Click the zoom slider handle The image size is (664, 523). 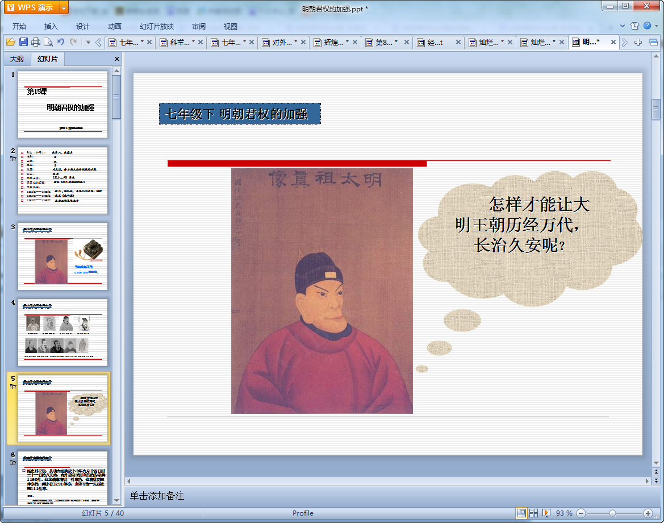coord(612,513)
